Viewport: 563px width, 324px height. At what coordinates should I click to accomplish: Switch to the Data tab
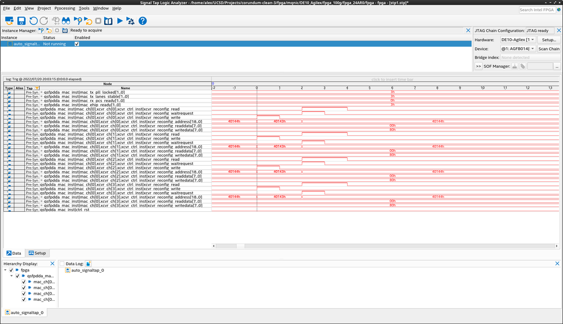14,253
